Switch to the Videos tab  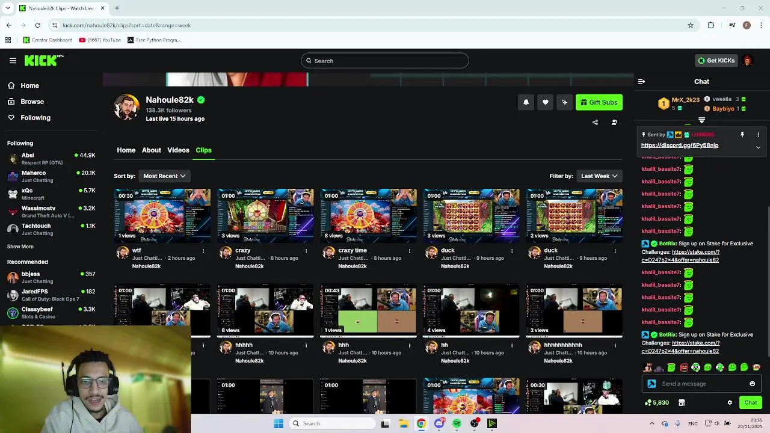coord(178,150)
